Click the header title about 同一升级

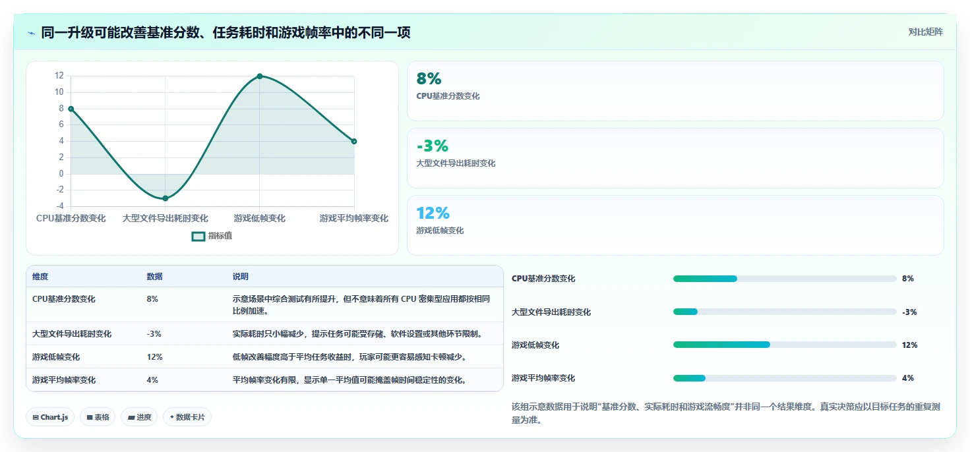(x=226, y=32)
